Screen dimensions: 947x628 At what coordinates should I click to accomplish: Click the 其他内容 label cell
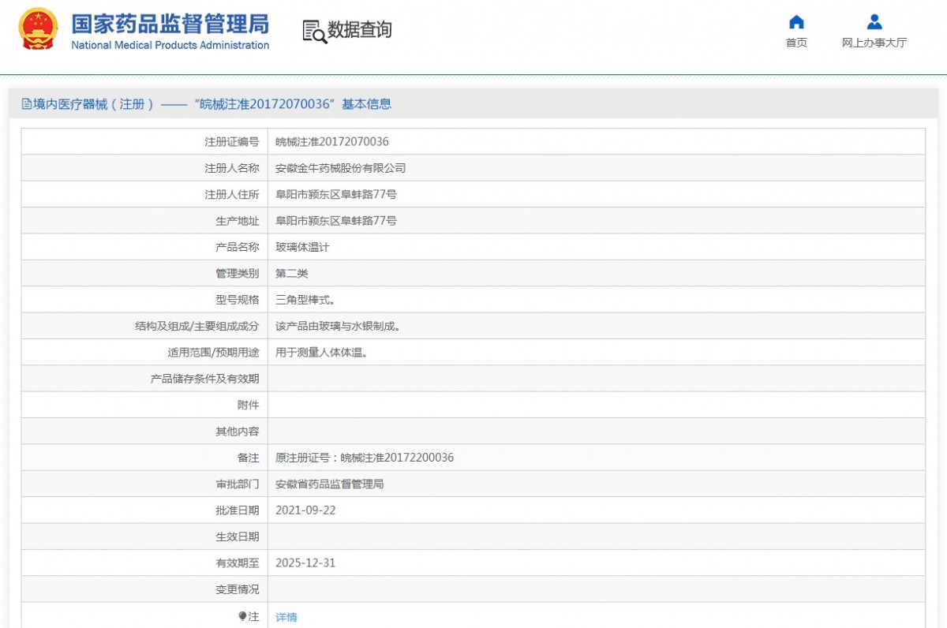click(144, 432)
